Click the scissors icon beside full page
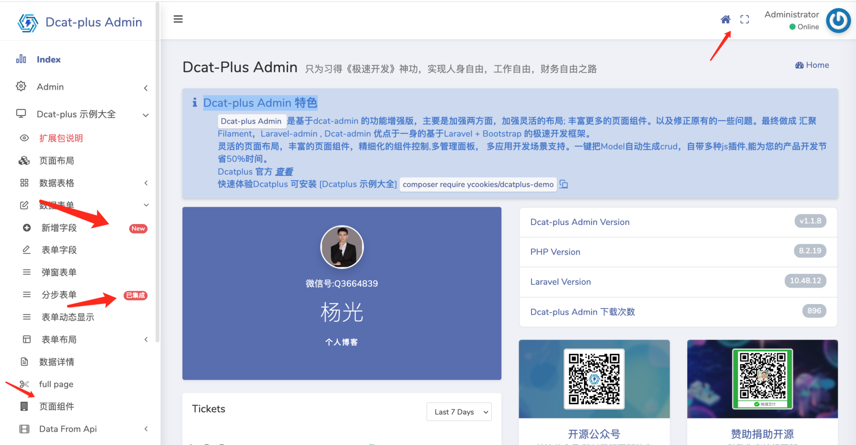The width and height of the screenshot is (856, 445). 24,384
